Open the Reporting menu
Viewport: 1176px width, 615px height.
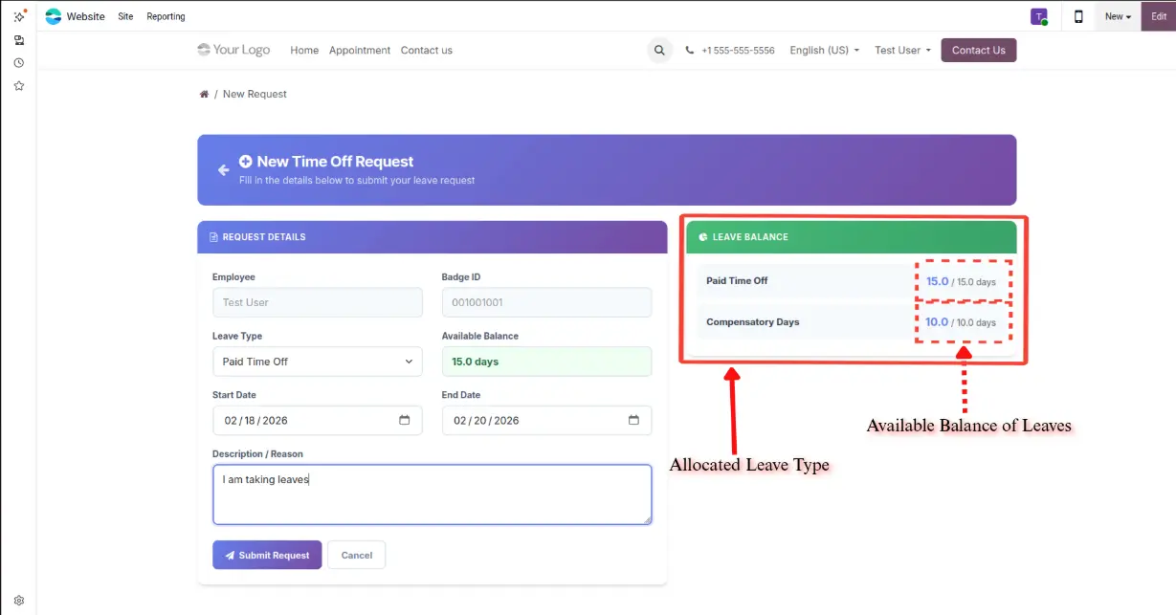(166, 16)
